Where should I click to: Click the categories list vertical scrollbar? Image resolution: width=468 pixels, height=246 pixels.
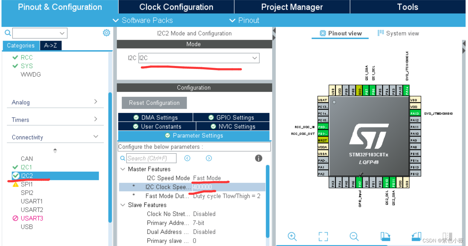[x=110, y=157]
